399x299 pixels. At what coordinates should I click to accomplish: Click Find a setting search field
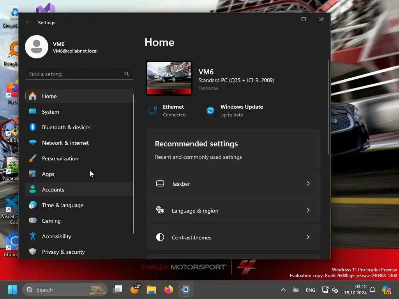pos(79,74)
